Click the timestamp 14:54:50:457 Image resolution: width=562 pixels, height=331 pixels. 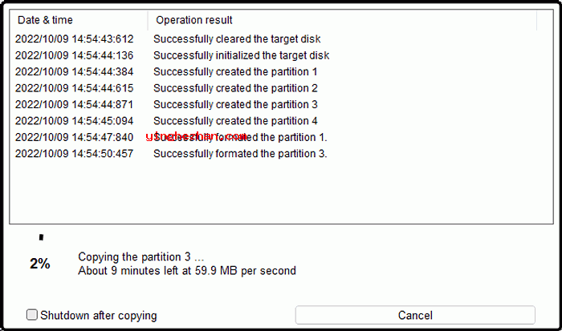pyautogui.click(x=74, y=154)
